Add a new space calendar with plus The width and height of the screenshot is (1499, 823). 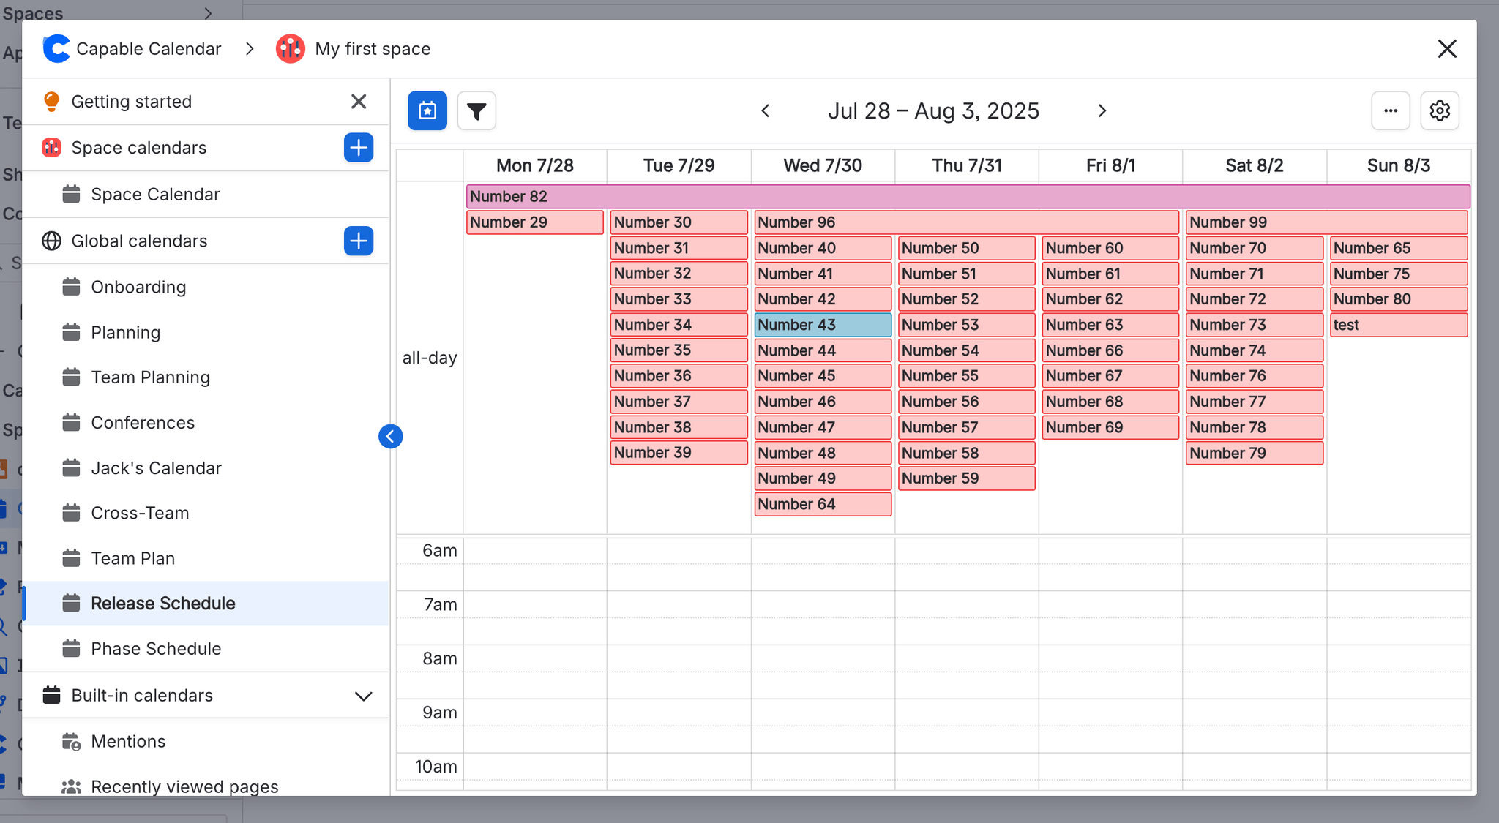coord(359,148)
